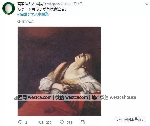Open the 吾輩はたぶん猫 display name

click(30, 4)
